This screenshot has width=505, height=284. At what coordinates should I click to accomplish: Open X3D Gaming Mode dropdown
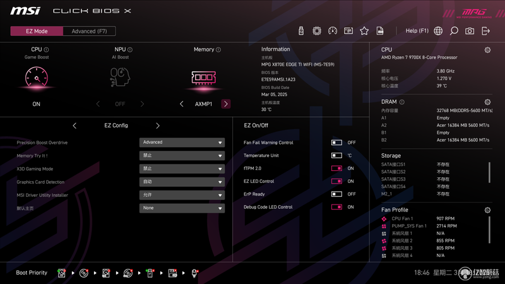pos(182,169)
